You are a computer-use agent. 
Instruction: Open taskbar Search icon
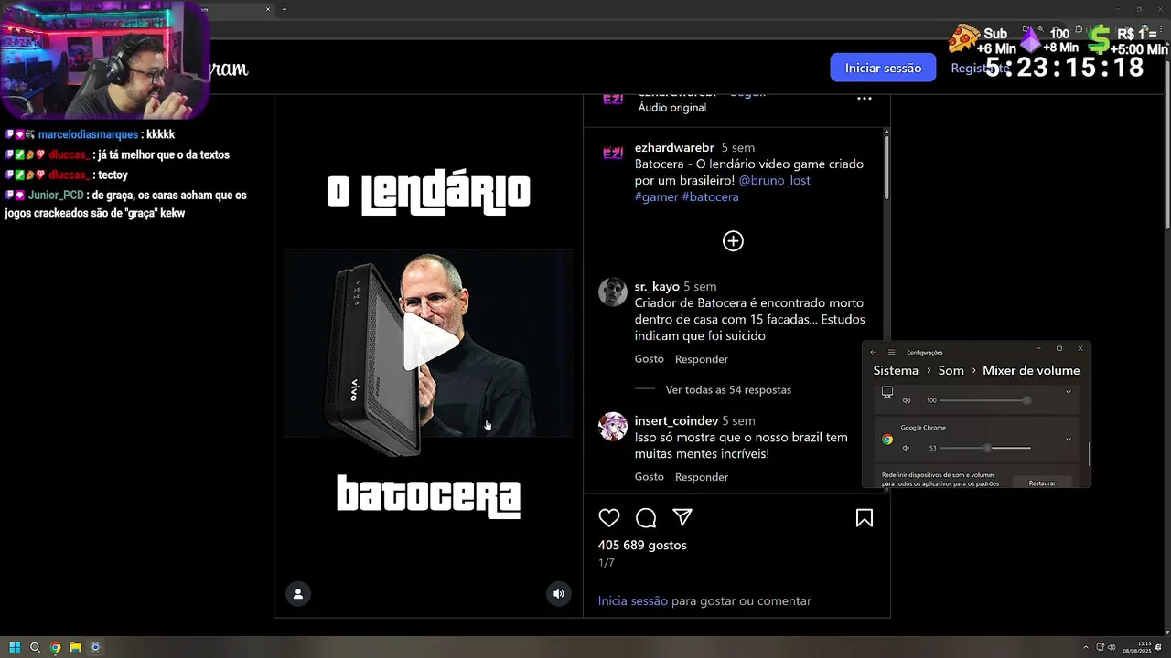click(x=35, y=647)
